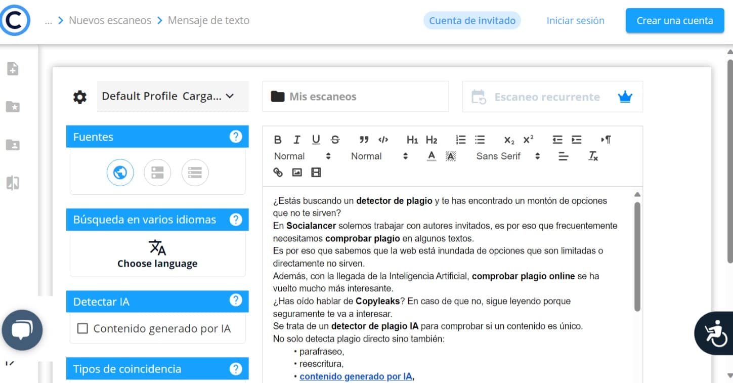Screen dimensions: 733x383
Task: Click the editor vertical scrollbar thumb
Action: pos(637,257)
